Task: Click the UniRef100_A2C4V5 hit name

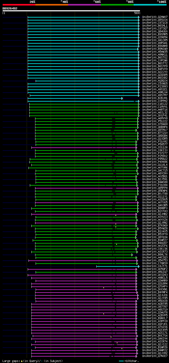Action: point(155,330)
